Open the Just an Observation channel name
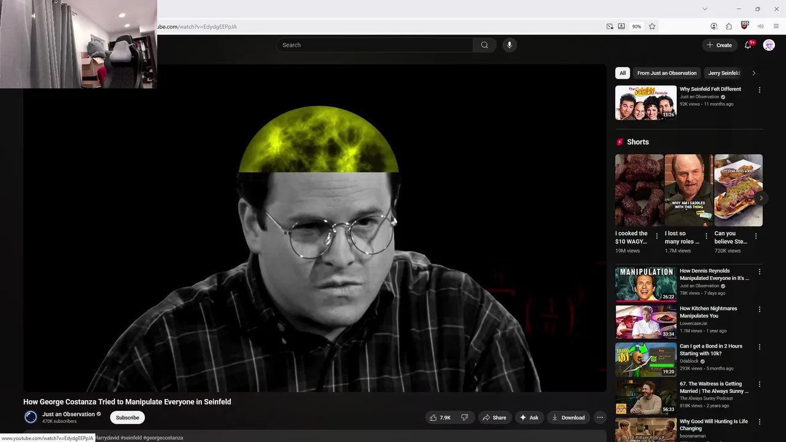 (x=68, y=414)
